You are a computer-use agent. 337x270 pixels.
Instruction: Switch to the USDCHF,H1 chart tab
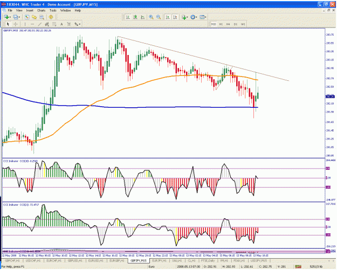coord(33,260)
